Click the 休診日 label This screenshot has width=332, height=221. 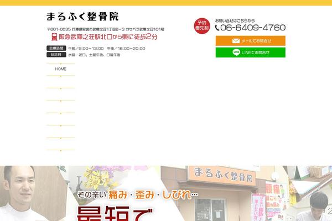(56, 55)
